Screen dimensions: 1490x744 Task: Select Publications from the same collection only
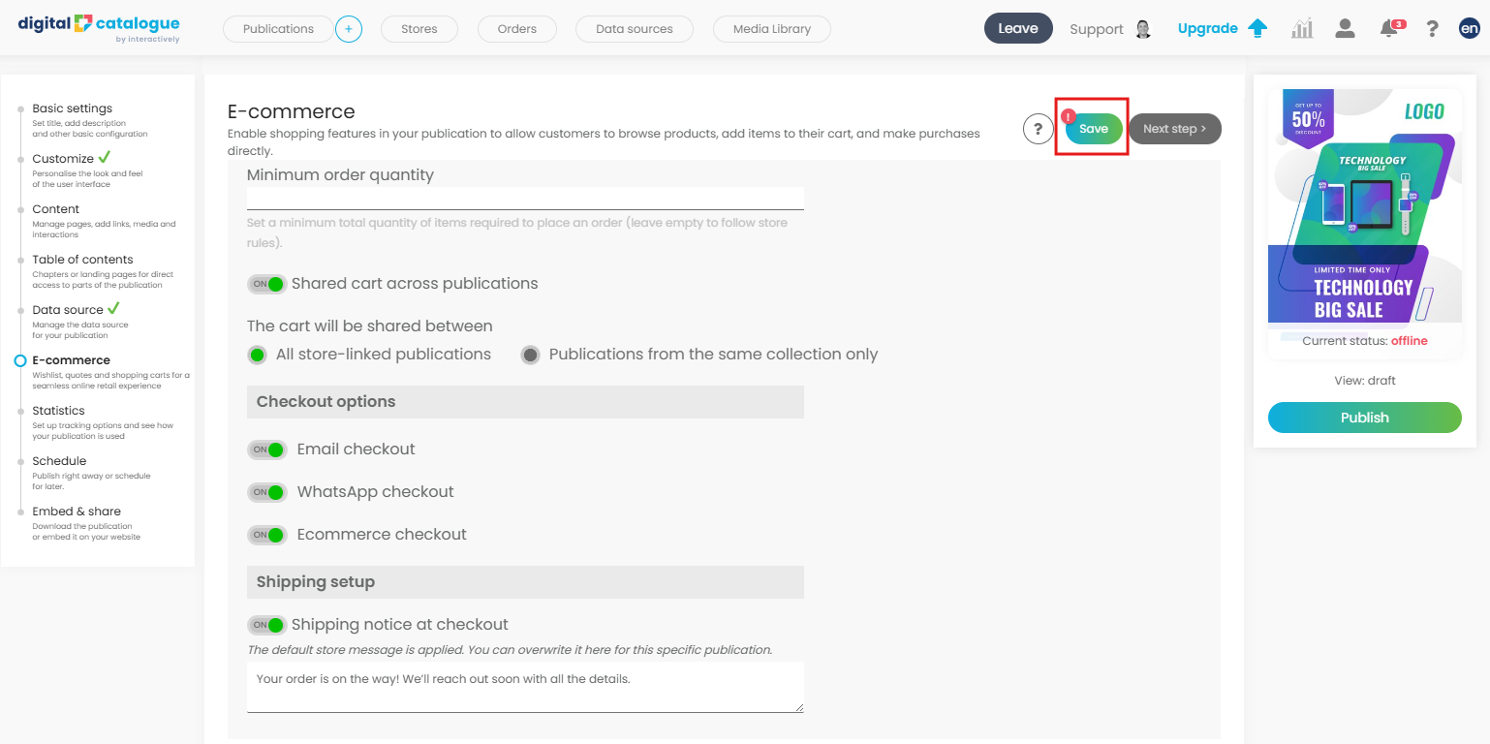click(530, 355)
